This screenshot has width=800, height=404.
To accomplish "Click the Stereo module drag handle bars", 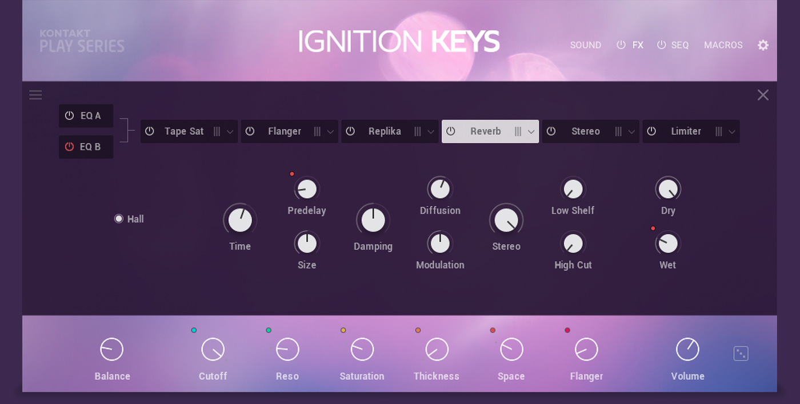I will pos(618,131).
